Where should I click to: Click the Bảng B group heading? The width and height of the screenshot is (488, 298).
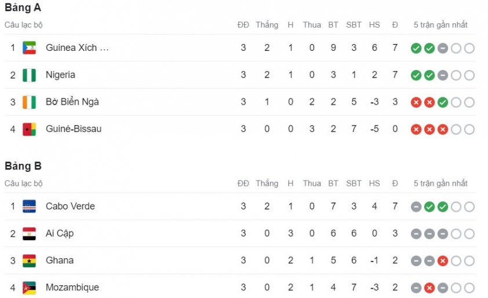[23, 166]
